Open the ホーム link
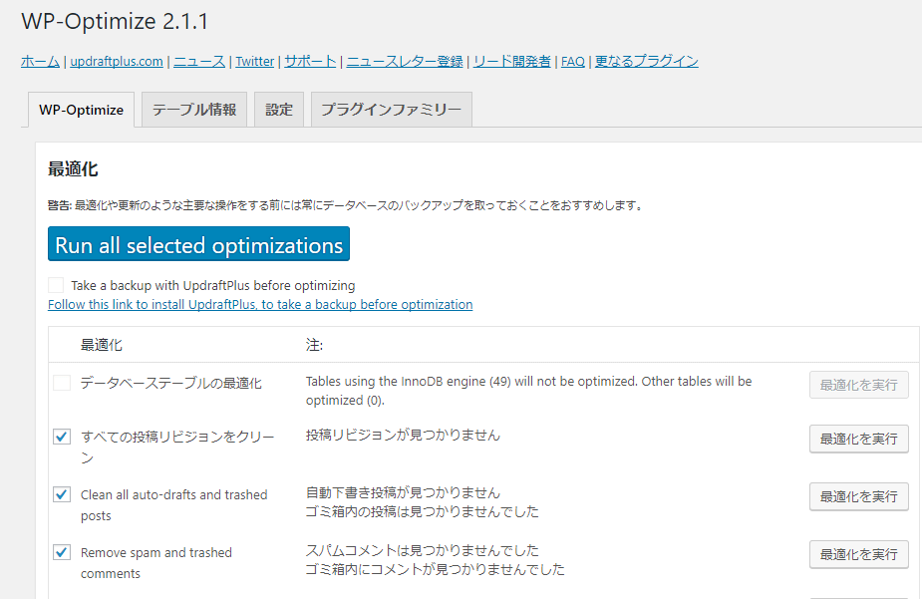Viewport: 922px width, 599px height. pos(40,61)
